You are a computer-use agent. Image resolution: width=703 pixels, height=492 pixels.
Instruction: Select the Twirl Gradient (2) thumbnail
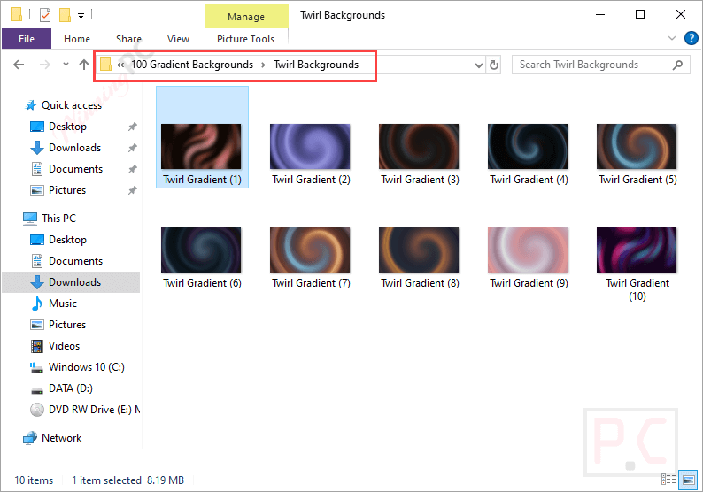310,147
